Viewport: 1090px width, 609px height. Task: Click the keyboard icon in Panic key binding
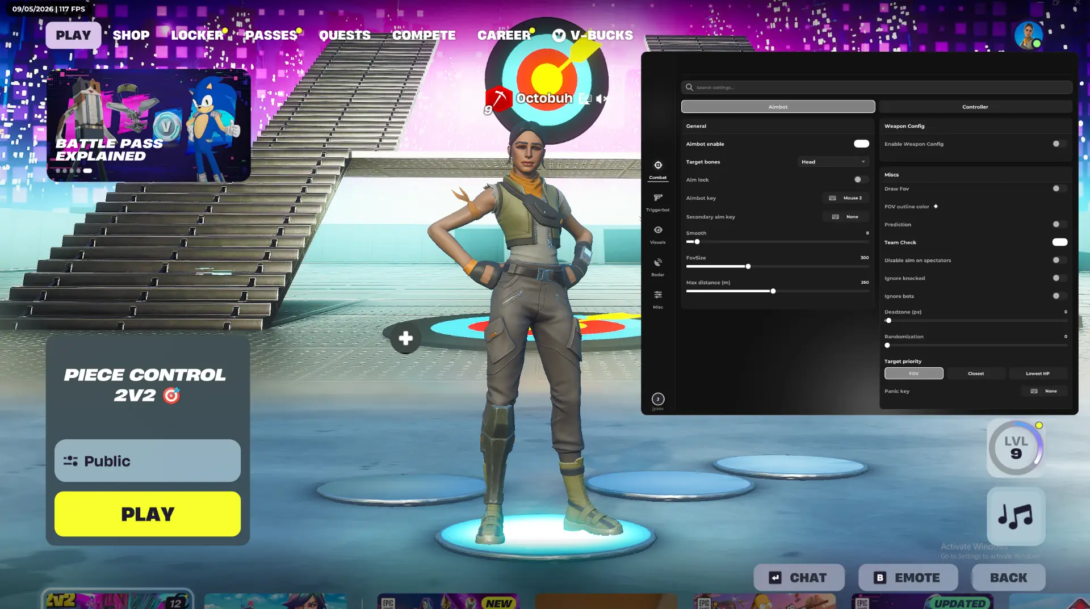(x=1034, y=391)
